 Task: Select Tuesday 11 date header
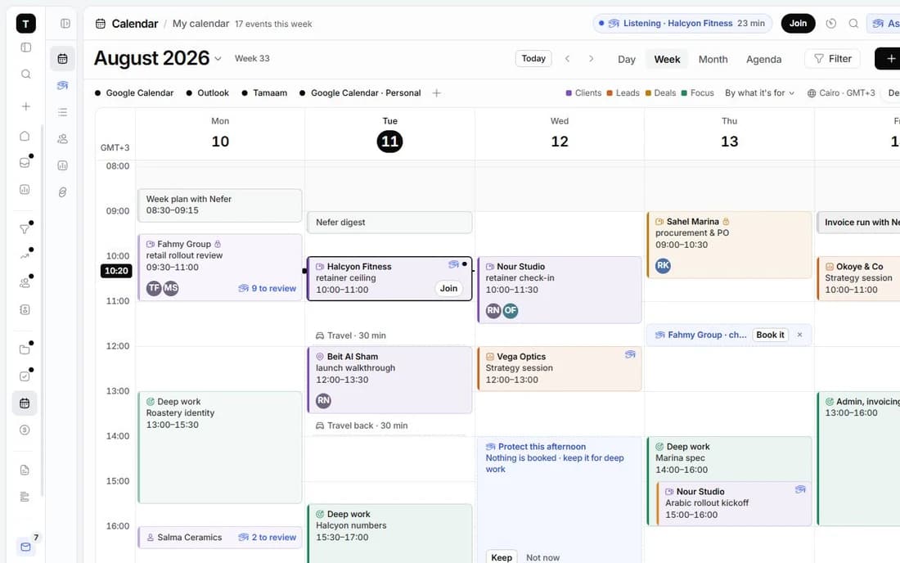(x=389, y=142)
